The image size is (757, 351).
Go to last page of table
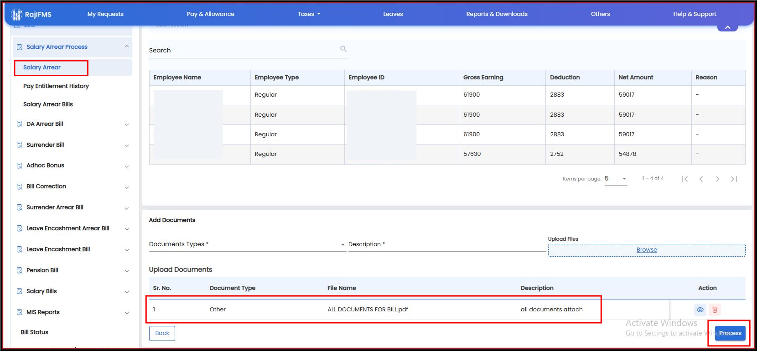click(x=734, y=179)
